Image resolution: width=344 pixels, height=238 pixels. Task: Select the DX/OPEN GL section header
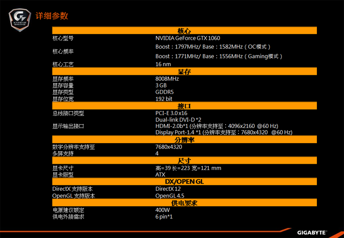pos(184,182)
